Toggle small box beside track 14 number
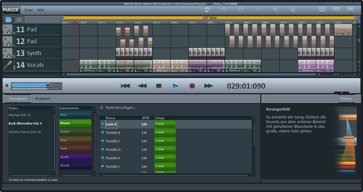Image resolution: width=363 pixels, height=192 pixels. 14,68
